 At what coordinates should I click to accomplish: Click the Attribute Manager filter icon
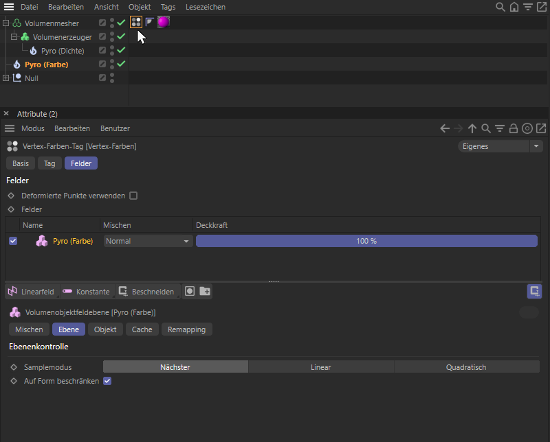click(500, 128)
